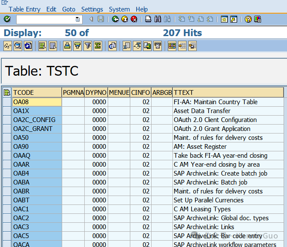
Task: Click the Local File export icon
Action: pos(147,45)
